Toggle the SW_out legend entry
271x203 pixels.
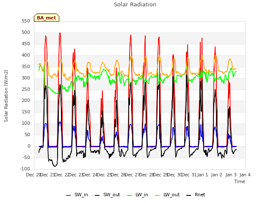pos(107,195)
